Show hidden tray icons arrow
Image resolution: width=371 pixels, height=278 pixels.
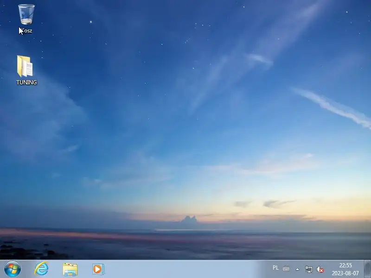(298, 269)
